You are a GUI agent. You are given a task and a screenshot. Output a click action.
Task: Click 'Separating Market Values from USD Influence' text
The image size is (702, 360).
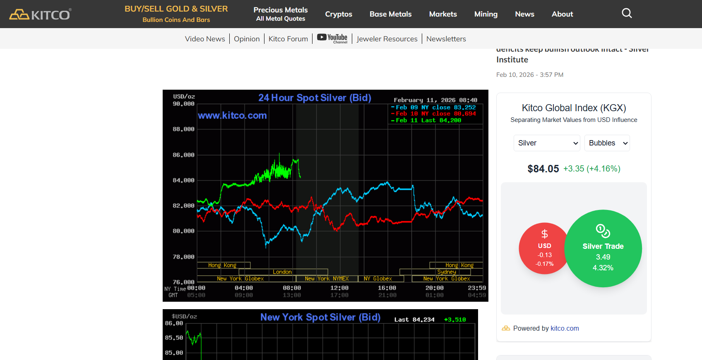574,120
